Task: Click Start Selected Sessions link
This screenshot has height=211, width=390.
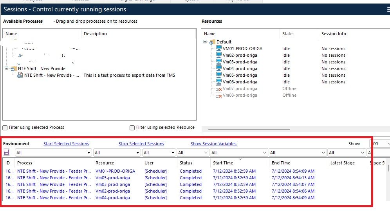Action: pyautogui.click(x=66, y=144)
